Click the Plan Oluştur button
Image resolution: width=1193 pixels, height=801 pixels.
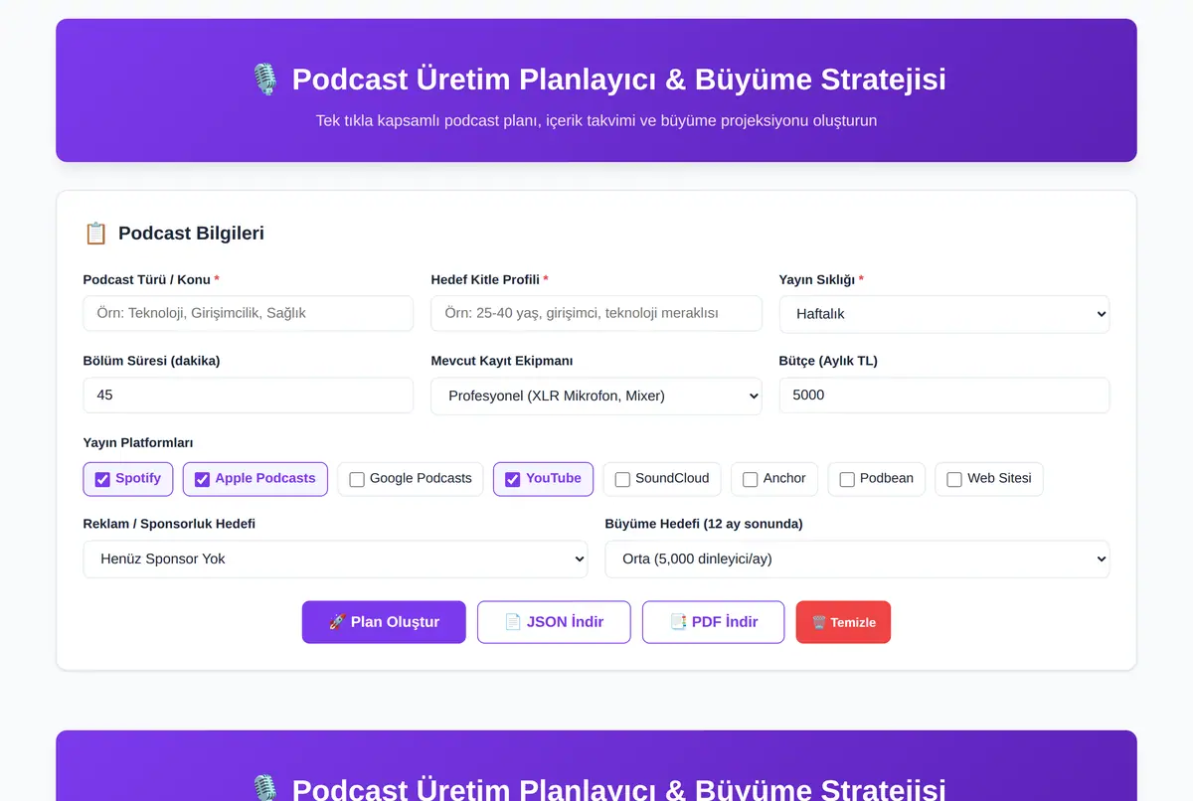(384, 622)
